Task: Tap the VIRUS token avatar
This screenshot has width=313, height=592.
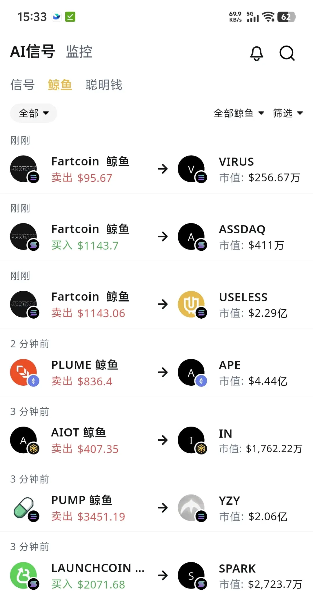Action: 192,169
